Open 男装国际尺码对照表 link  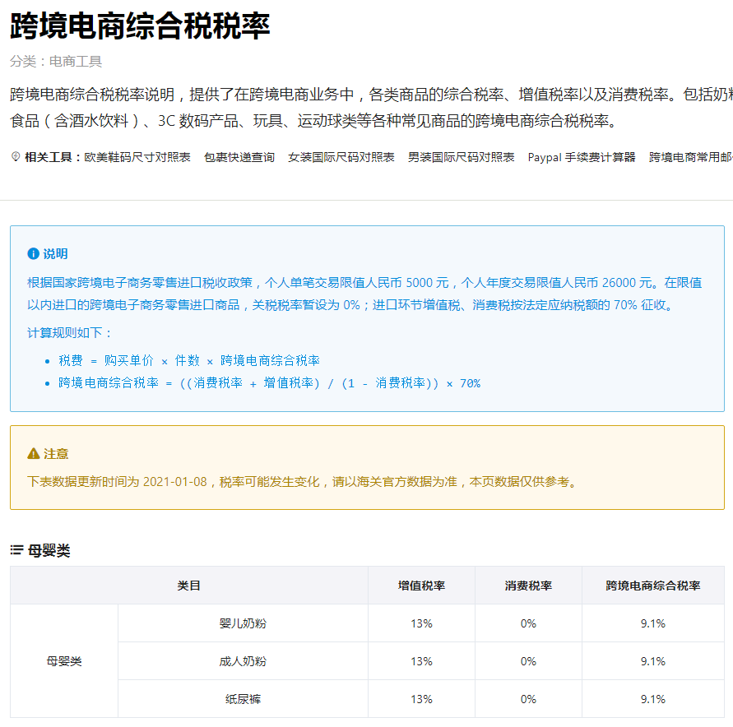click(461, 157)
